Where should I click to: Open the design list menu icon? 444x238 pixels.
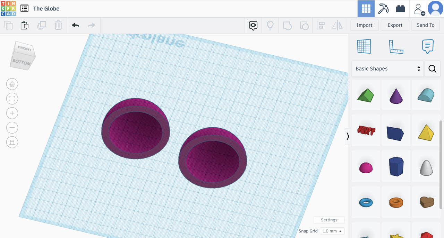tap(24, 8)
